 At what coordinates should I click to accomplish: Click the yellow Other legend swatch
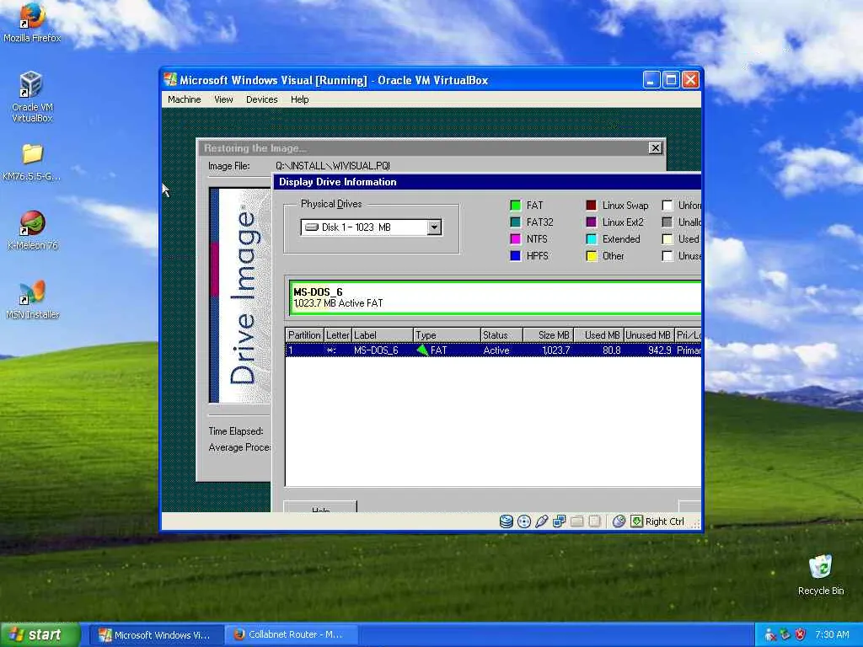(x=591, y=256)
